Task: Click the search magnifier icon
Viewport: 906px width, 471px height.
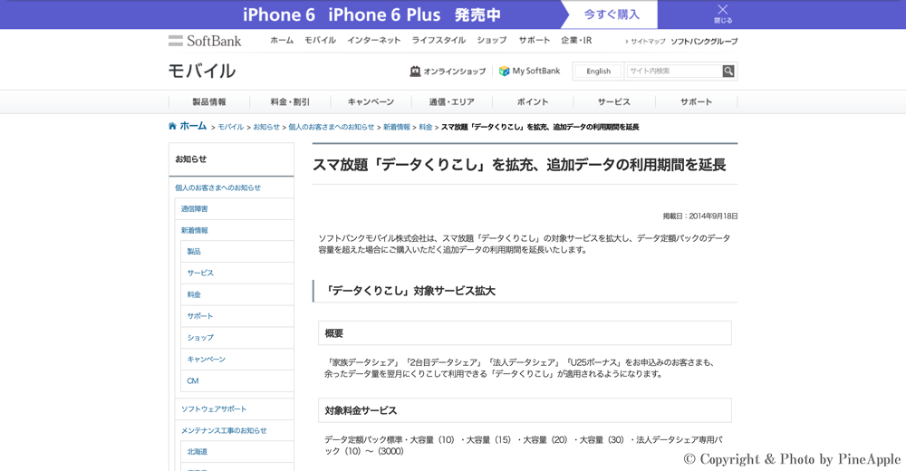Action: pos(728,72)
